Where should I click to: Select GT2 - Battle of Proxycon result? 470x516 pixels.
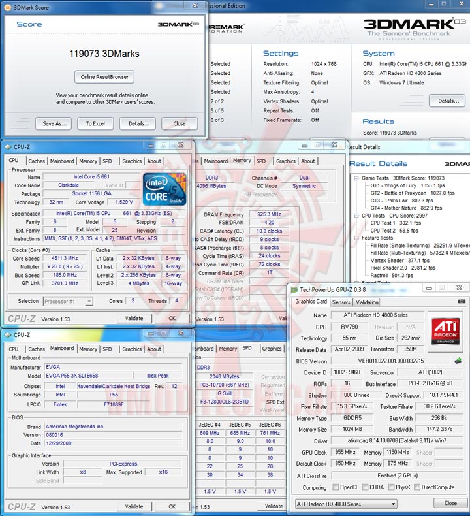coord(413,193)
